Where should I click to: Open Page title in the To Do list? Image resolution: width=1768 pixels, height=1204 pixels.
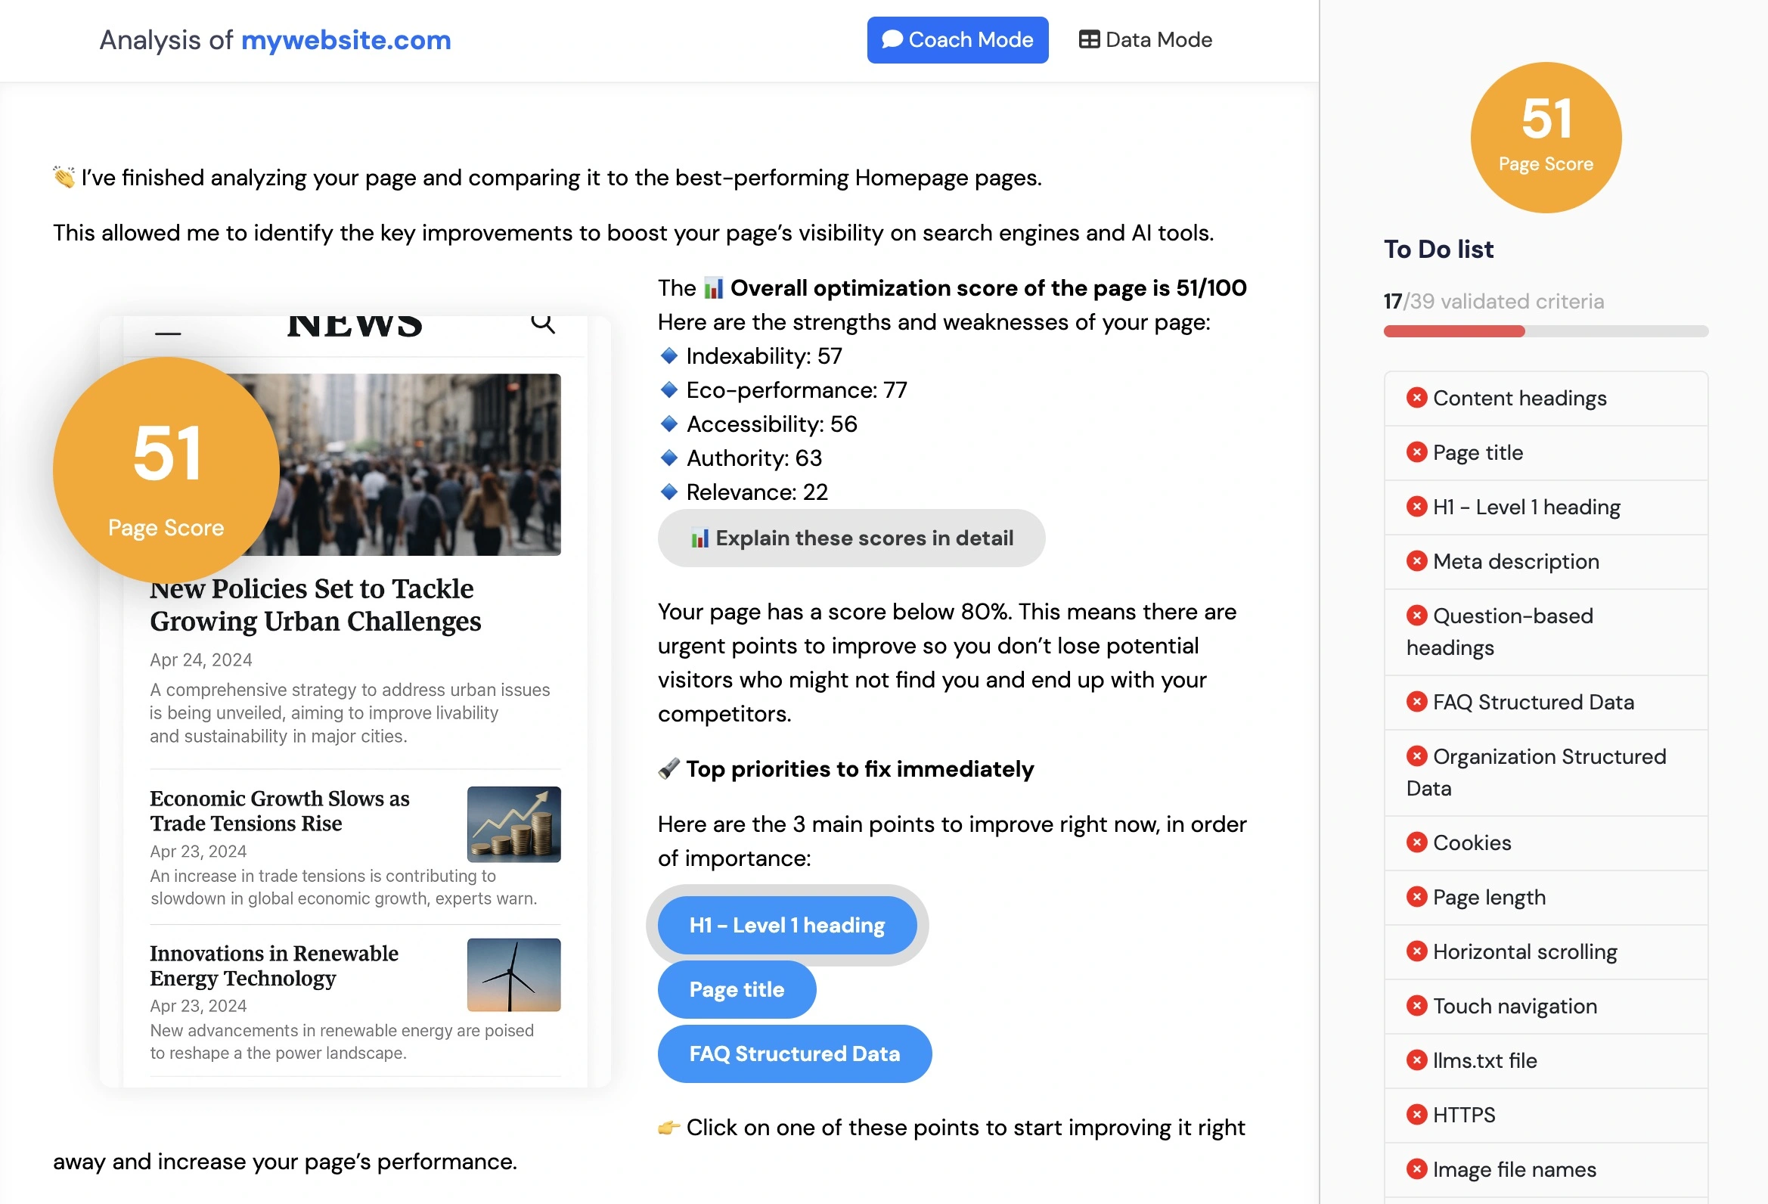(x=1545, y=453)
